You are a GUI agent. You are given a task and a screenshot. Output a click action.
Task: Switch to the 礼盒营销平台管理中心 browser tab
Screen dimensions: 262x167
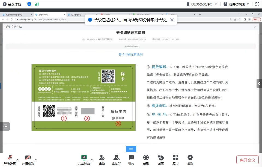coord(16,15)
